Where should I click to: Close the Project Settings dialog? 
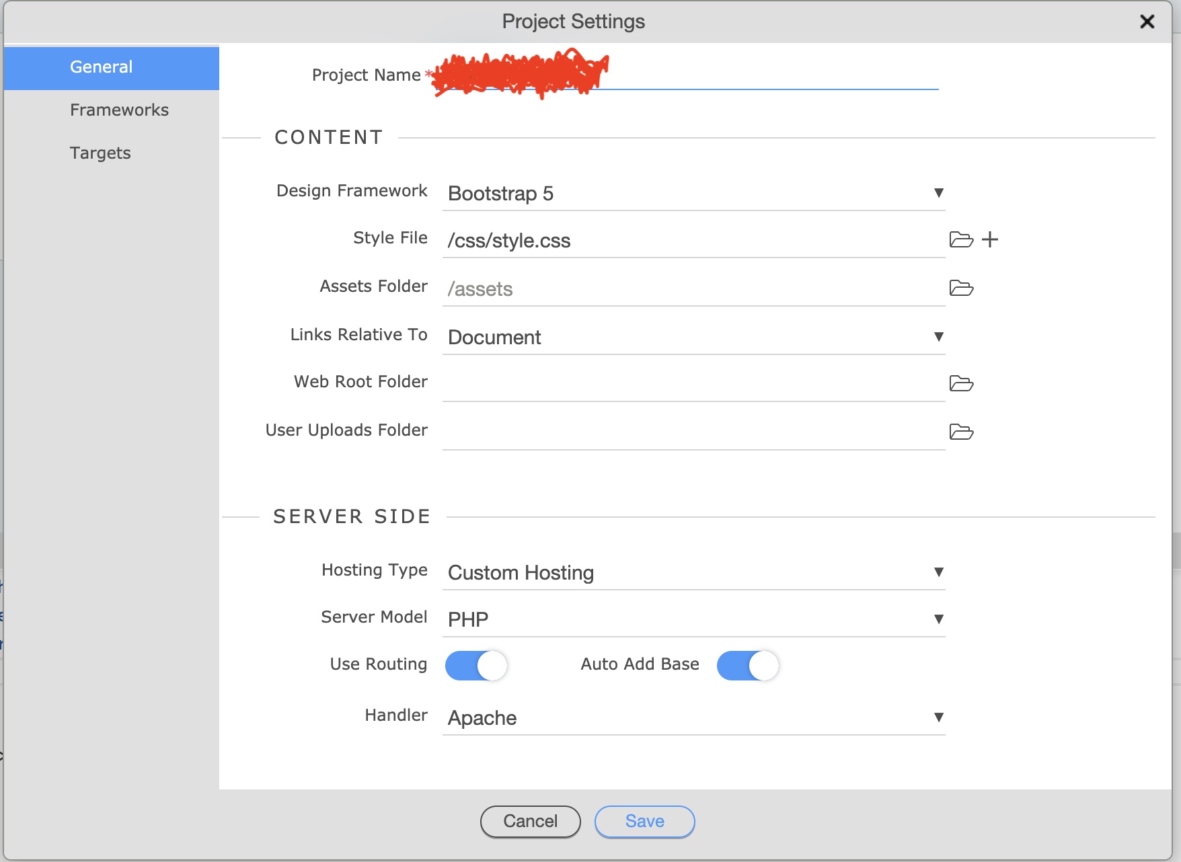(x=1147, y=22)
